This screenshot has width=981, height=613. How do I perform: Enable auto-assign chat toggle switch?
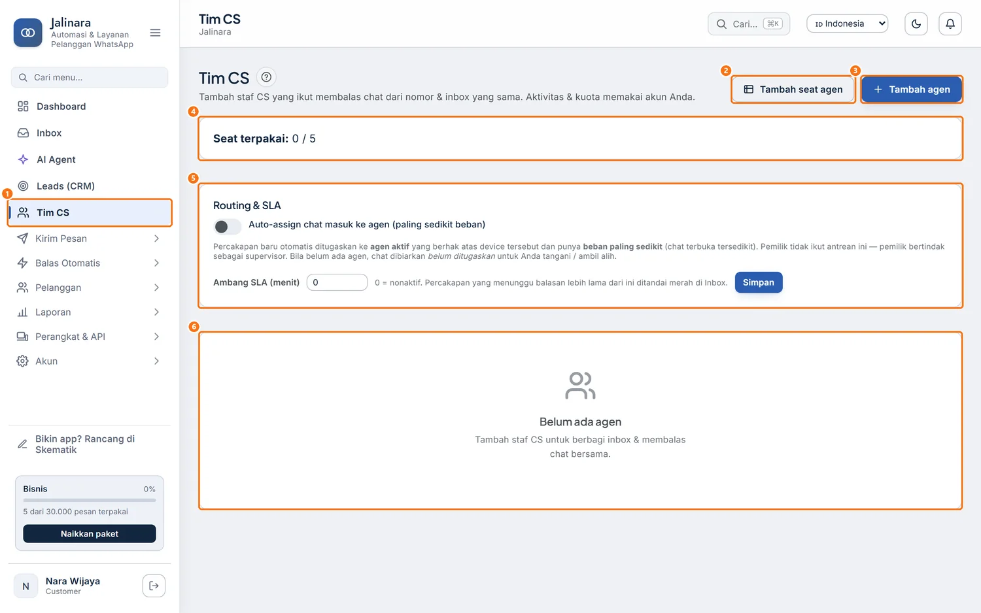coord(228,226)
